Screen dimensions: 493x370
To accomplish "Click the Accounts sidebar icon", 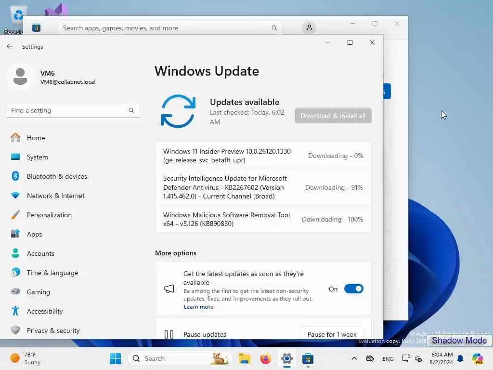I will tap(15, 253).
